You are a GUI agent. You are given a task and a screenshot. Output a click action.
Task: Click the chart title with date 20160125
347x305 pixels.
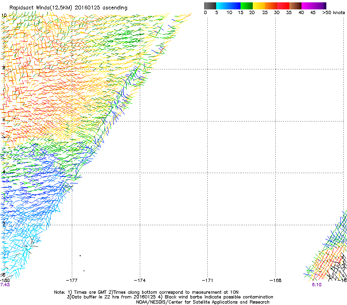(68, 8)
